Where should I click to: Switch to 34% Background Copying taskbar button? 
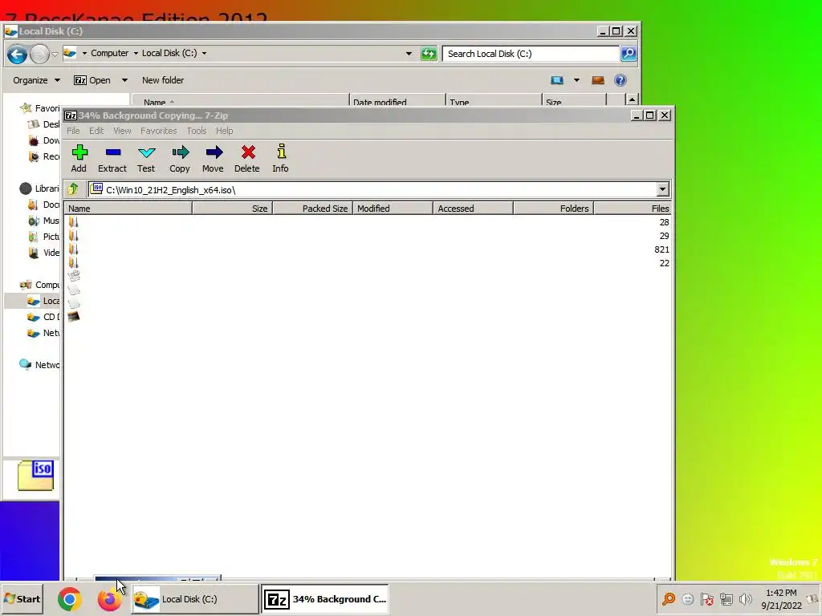tap(325, 598)
